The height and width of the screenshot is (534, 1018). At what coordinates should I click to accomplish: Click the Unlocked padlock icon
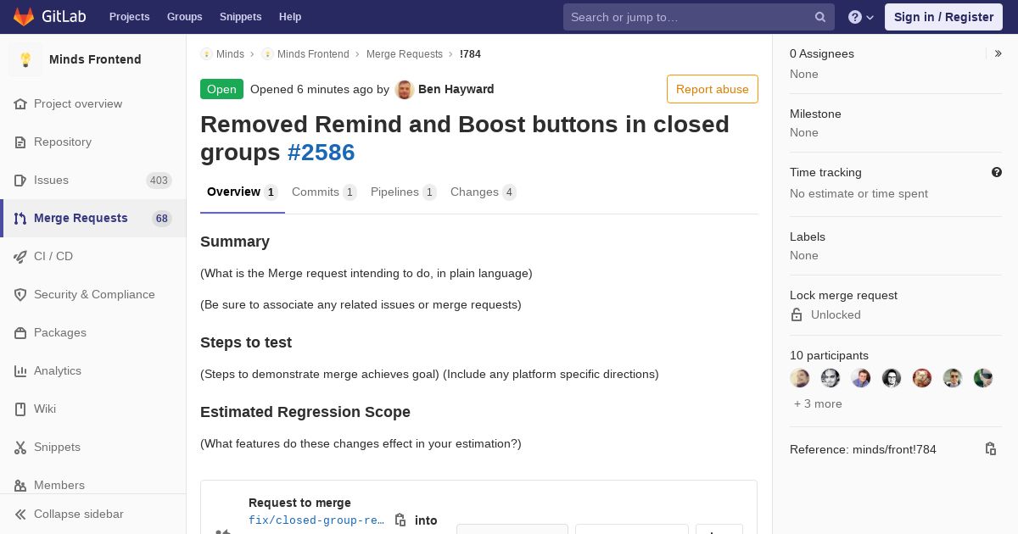point(797,314)
